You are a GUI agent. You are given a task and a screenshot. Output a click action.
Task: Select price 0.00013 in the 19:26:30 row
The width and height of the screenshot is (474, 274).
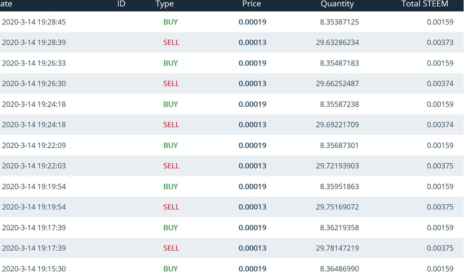(253, 84)
